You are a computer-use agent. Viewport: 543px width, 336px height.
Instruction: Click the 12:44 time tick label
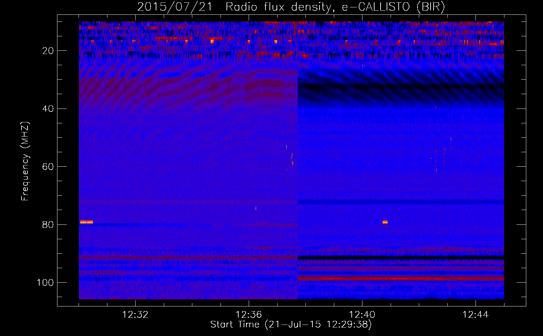[x=476, y=315]
